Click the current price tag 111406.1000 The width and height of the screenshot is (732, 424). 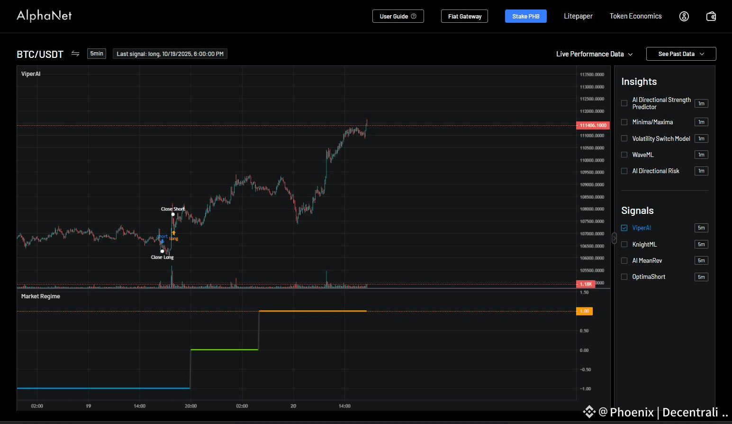point(593,125)
